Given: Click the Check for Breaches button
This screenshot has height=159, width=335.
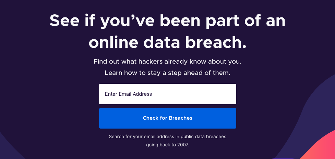Looking at the screenshot, I should point(167,118).
